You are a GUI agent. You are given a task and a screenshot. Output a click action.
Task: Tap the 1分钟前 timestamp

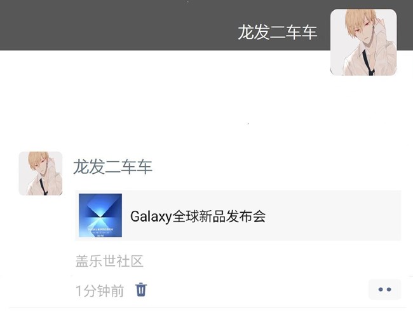click(x=100, y=290)
